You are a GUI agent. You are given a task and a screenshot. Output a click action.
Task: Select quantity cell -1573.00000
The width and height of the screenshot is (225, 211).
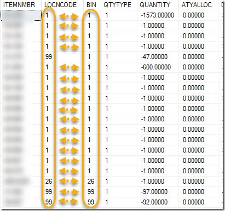(158, 15)
